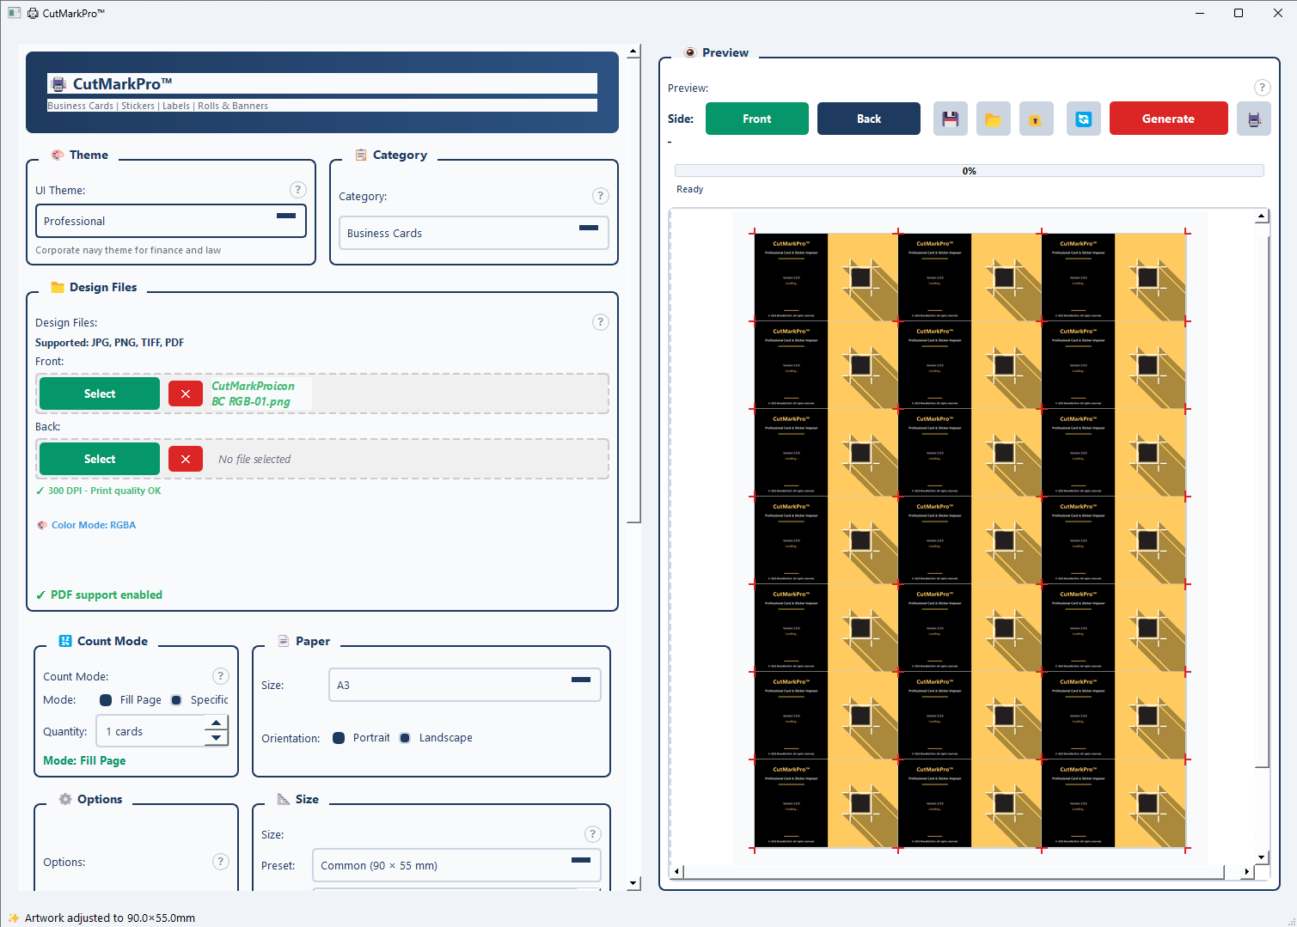Open help icon in Category panel
Screen dimensions: 1297x927
(600, 196)
